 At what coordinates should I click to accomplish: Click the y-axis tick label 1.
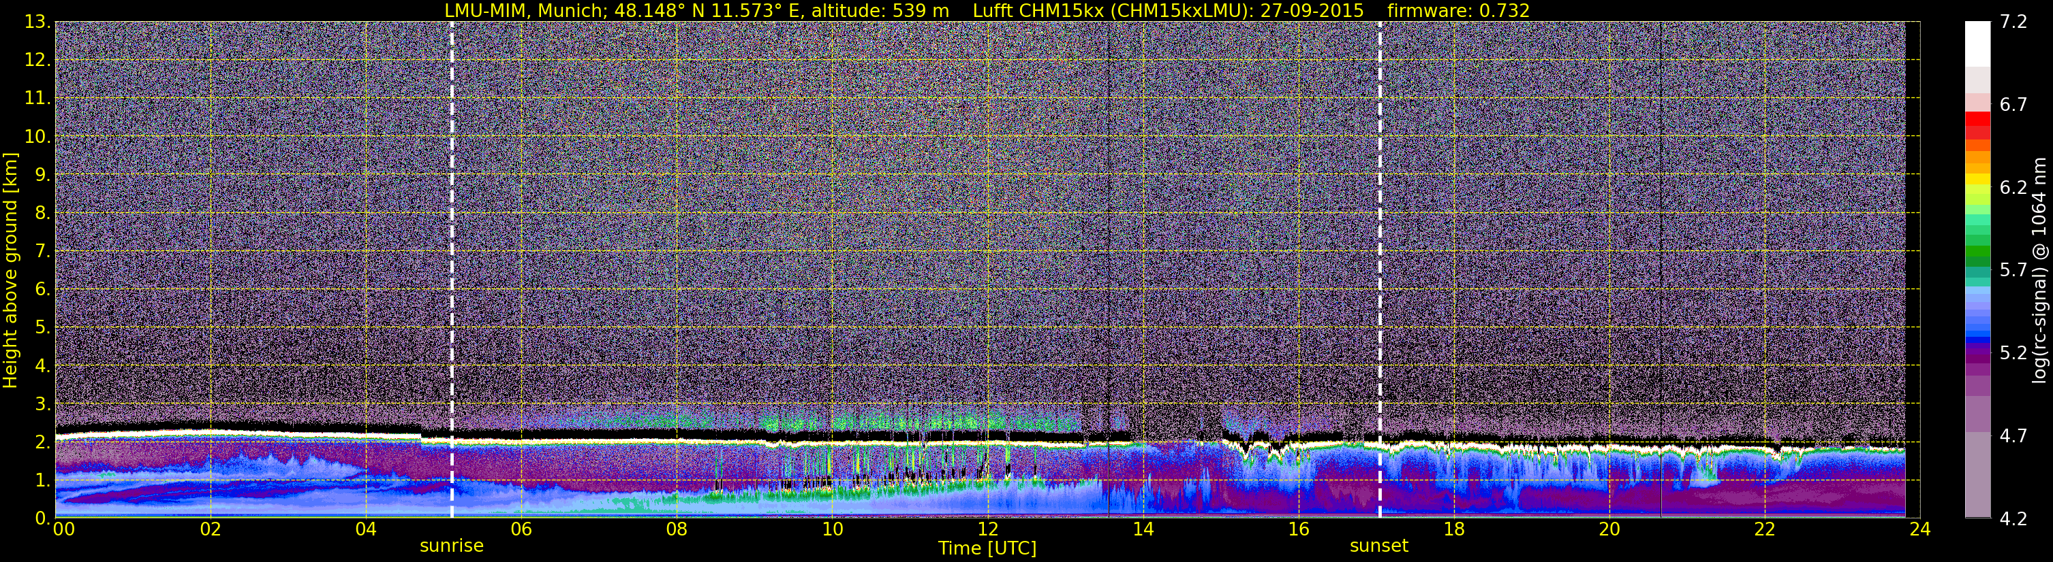coord(43,480)
